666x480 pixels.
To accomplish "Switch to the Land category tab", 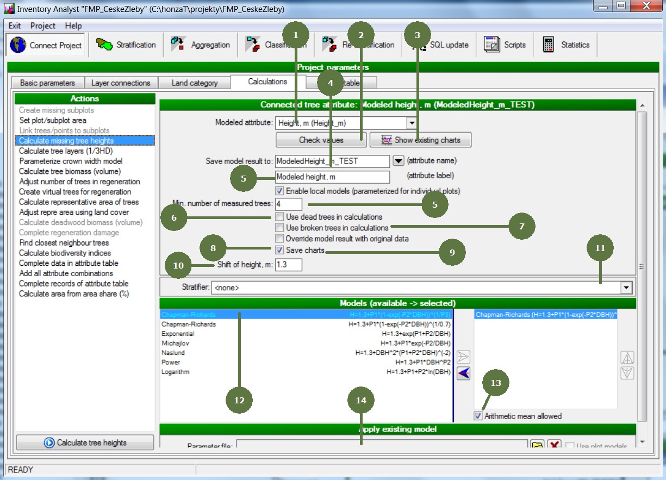I will (x=194, y=83).
